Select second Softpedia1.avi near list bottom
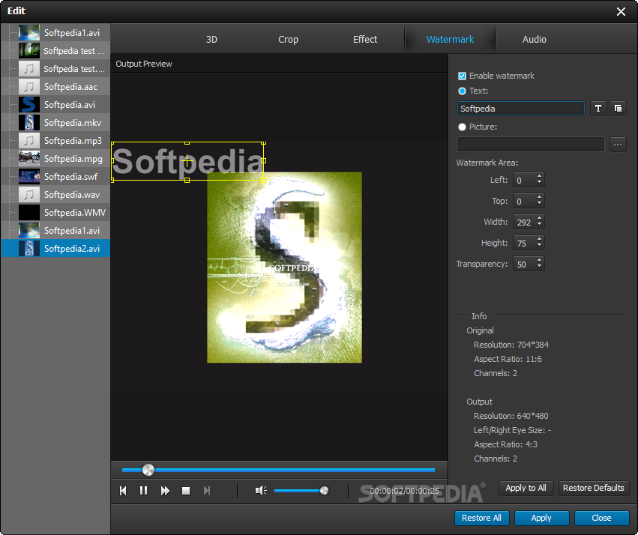This screenshot has width=638, height=535. pos(55,231)
